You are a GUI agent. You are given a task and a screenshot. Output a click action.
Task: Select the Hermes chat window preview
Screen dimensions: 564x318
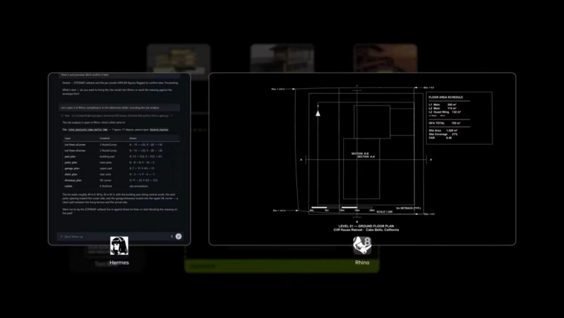(x=120, y=159)
